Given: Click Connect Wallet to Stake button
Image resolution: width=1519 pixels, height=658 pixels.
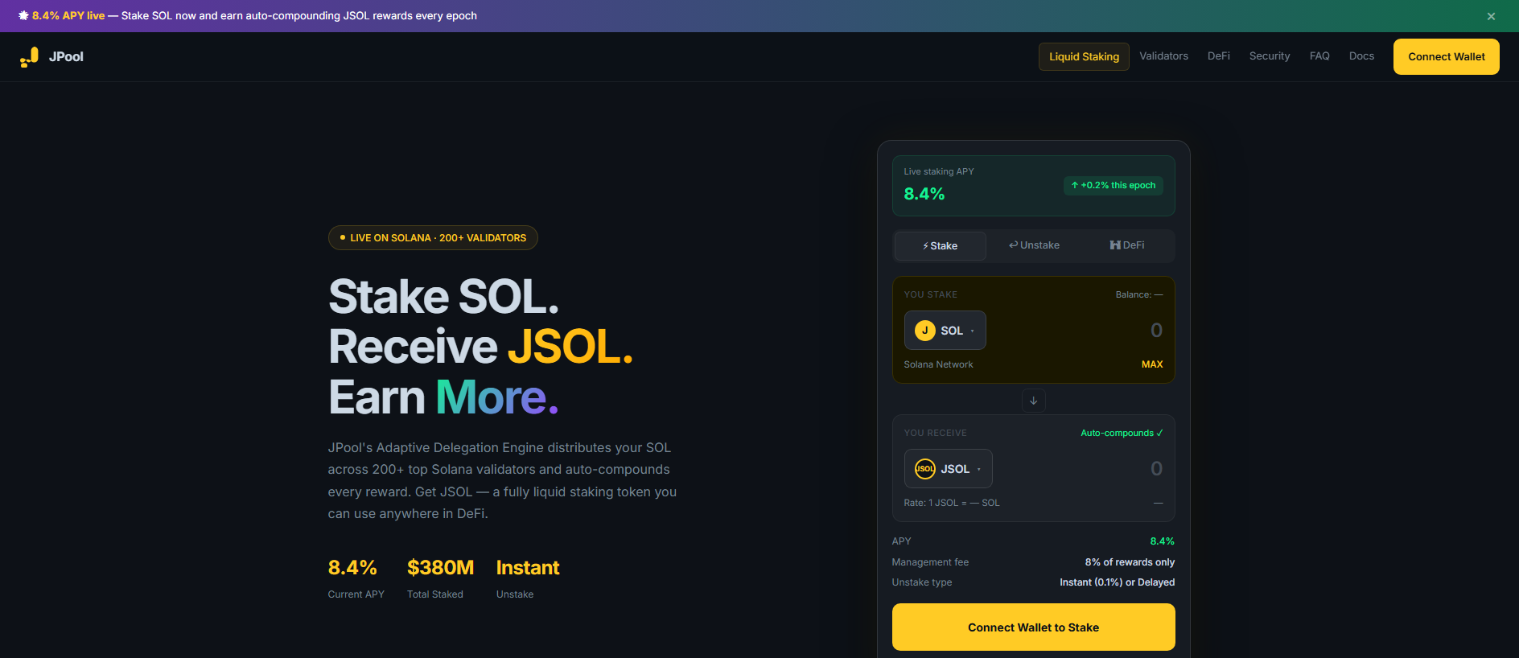Looking at the screenshot, I should coord(1033,627).
